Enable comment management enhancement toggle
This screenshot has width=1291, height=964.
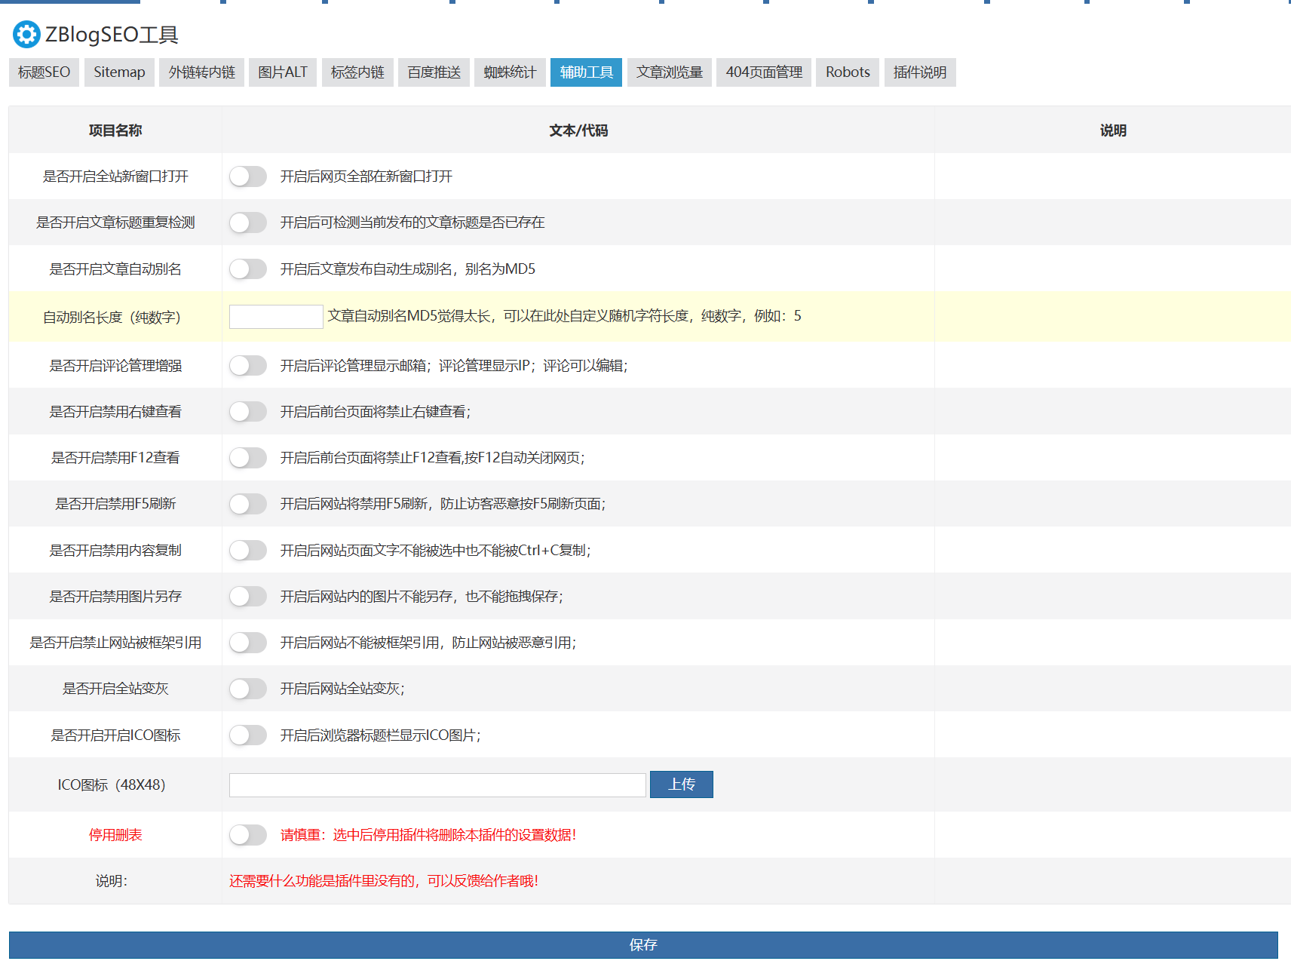point(247,366)
